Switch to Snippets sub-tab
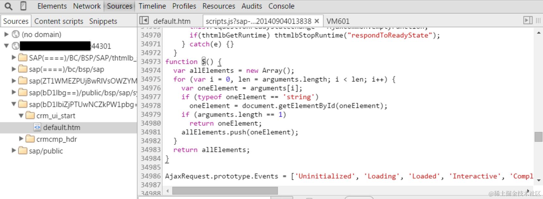 tap(103, 21)
